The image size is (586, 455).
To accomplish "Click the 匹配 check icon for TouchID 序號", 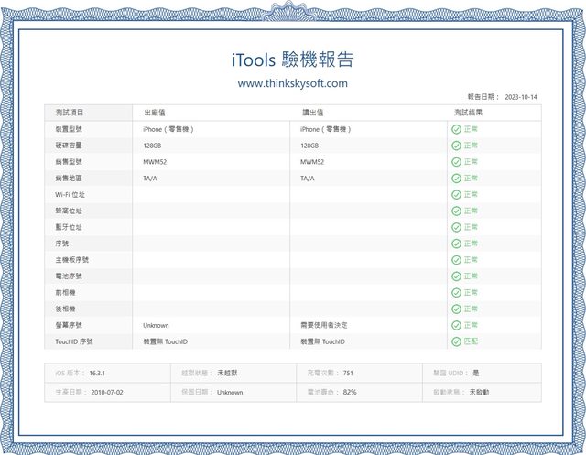I will (456, 341).
